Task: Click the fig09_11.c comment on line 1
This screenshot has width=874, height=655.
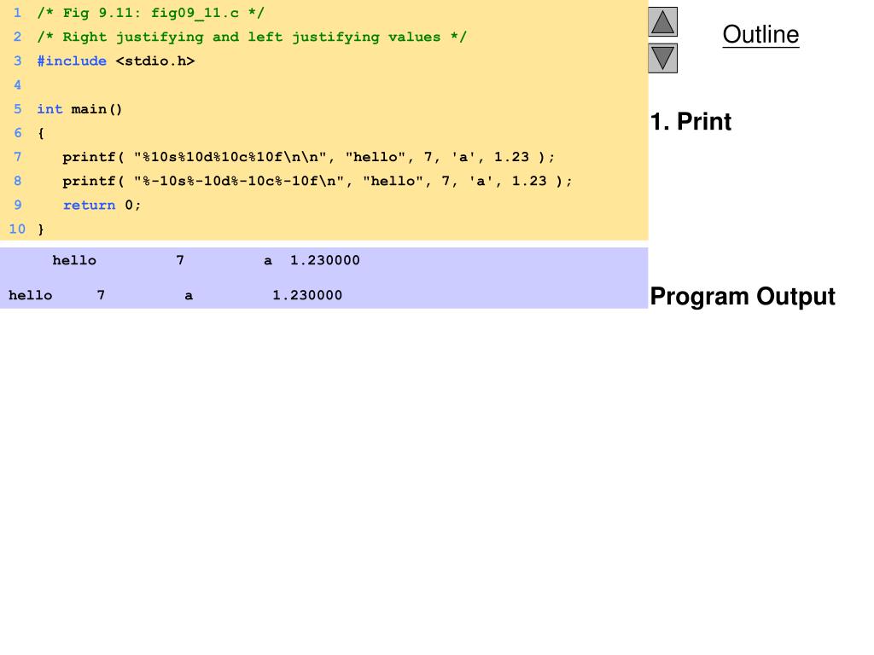Action: (150, 13)
